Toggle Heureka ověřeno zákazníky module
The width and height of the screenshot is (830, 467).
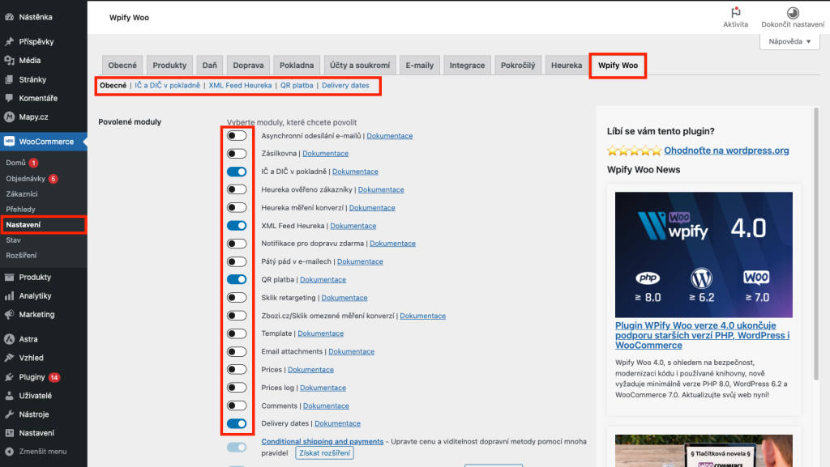[237, 189]
